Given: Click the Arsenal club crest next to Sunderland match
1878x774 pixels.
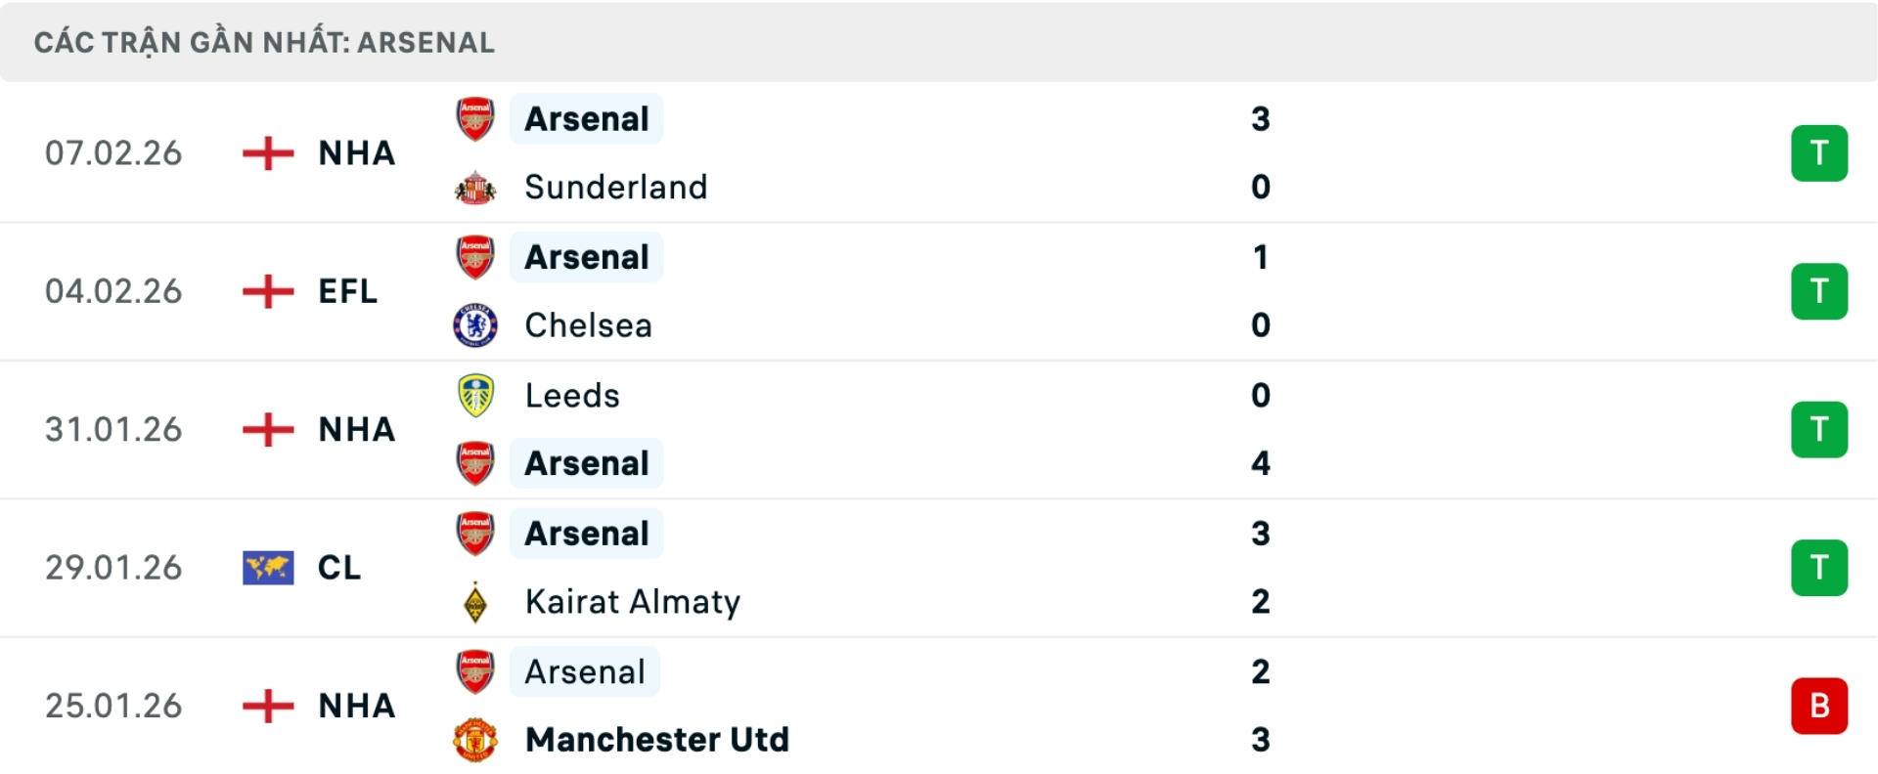Looking at the screenshot, I should [x=475, y=118].
